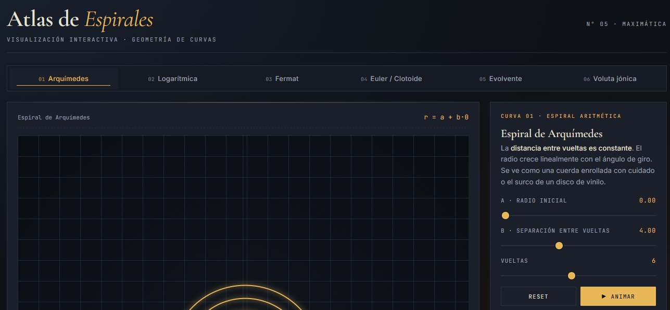Open the 03 Fermat tab
The width and height of the screenshot is (670, 310).
click(x=282, y=79)
